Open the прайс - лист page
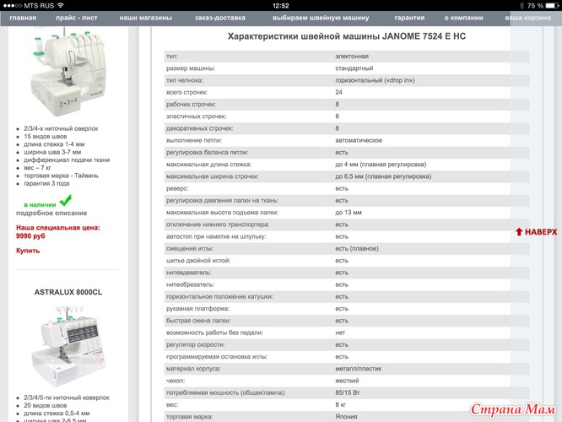 coord(76,18)
